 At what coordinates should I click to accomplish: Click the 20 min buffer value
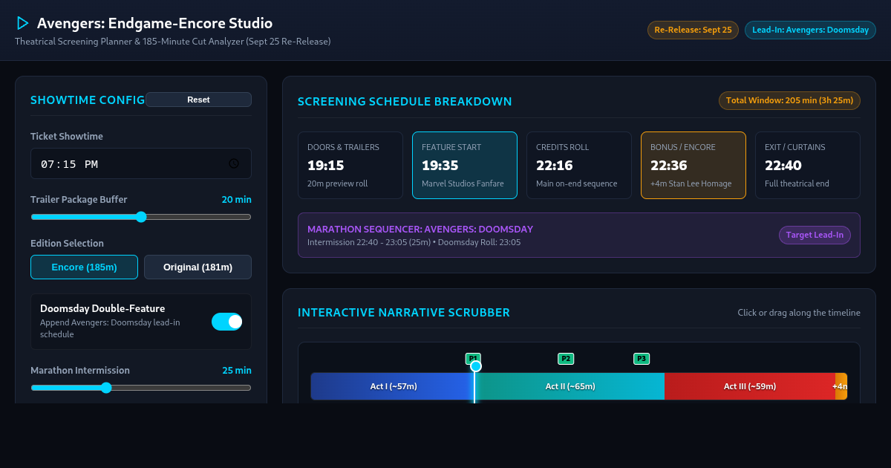tap(237, 200)
